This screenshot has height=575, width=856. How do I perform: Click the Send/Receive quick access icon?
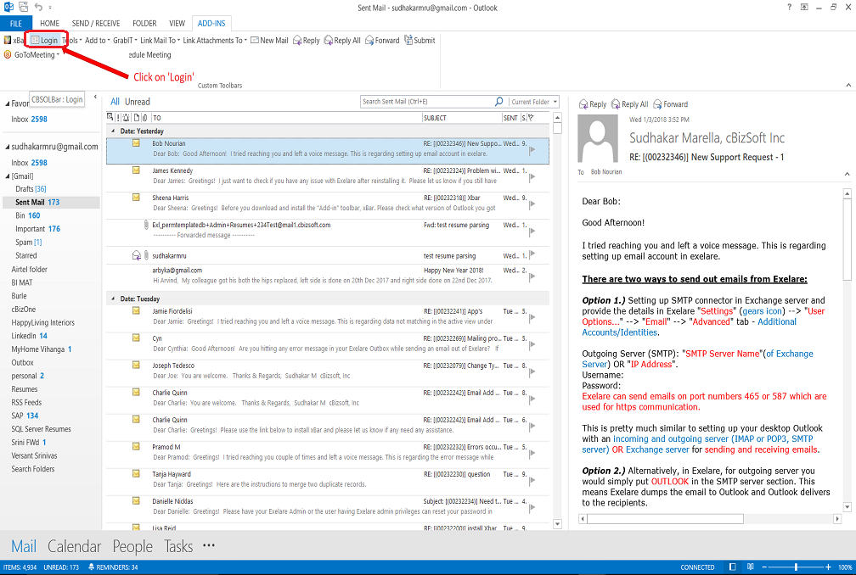(x=23, y=7)
